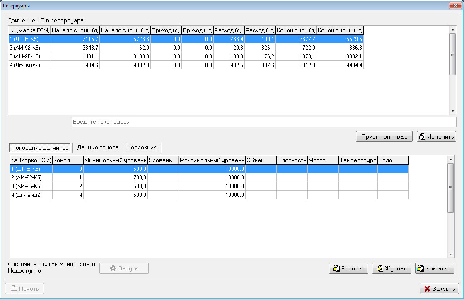Click the sensors table scrollbar thumb
The image size is (464, 299).
click(x=451, y=188)
